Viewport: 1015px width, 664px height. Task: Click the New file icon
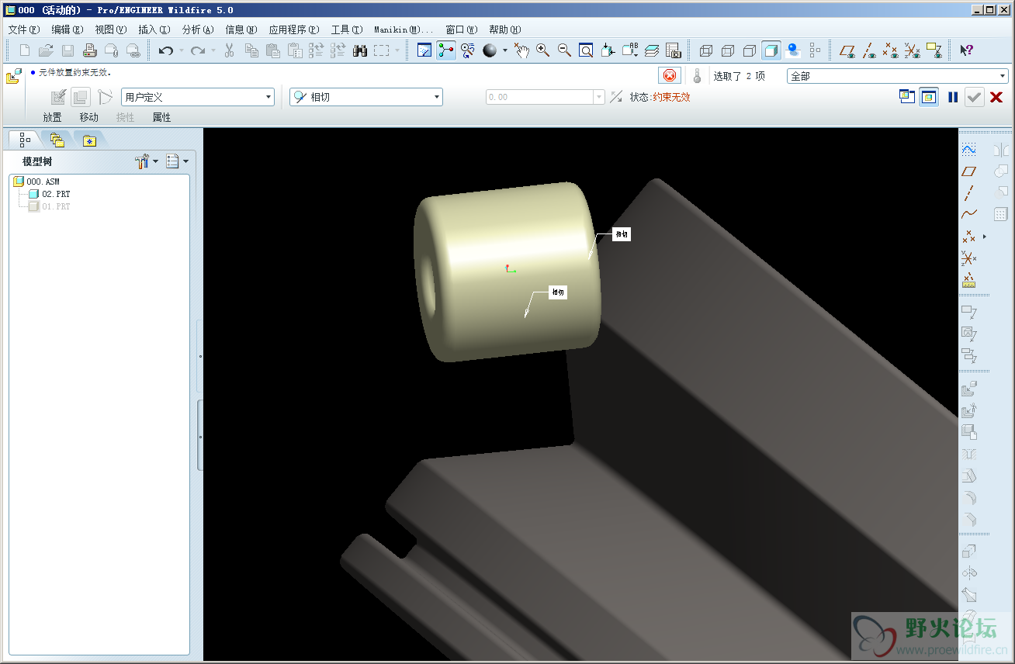[25, 50]
